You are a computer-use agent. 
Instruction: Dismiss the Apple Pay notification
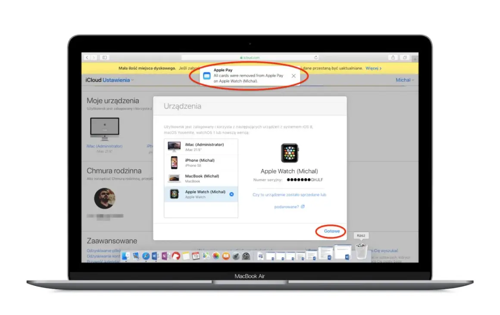pos(294,76)
